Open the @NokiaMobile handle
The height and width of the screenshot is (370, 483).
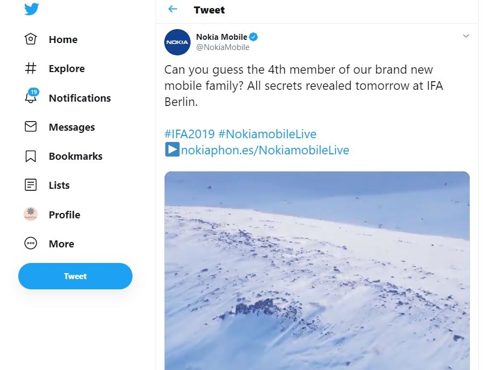coord(223,47)
